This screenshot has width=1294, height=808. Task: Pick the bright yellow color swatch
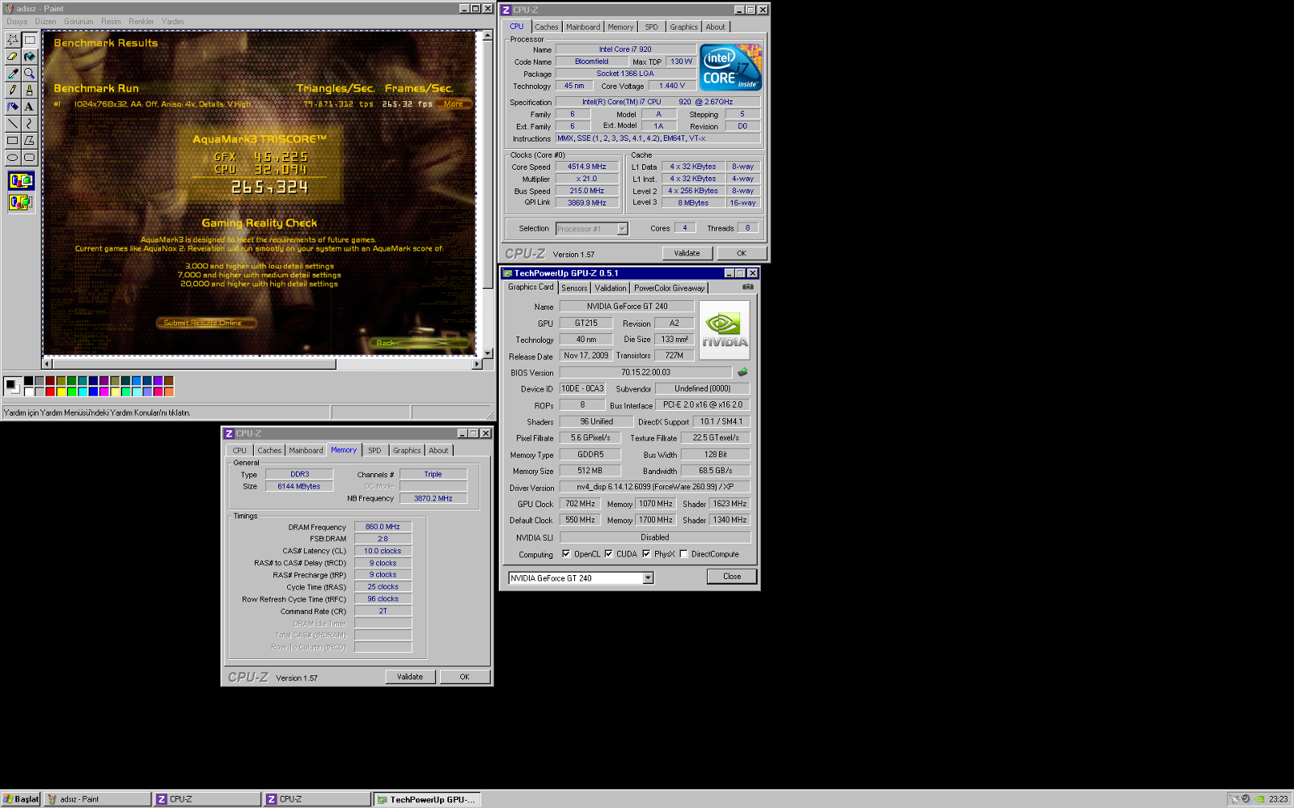point(61,391)
